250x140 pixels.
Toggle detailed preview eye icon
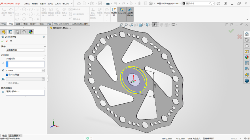coord(11,41)
